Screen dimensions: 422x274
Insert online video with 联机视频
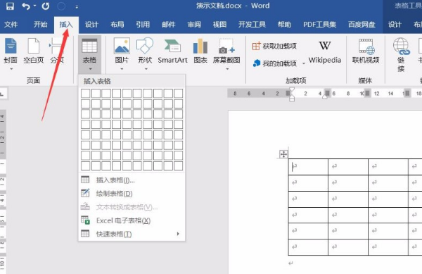click(x=366, y=51)
